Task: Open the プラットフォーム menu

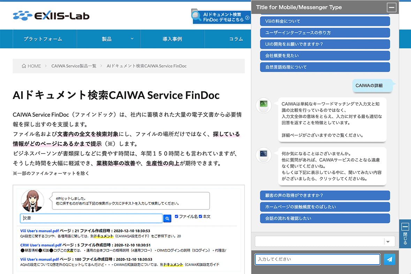Action: pyautogui.click(x=43, y=39)
